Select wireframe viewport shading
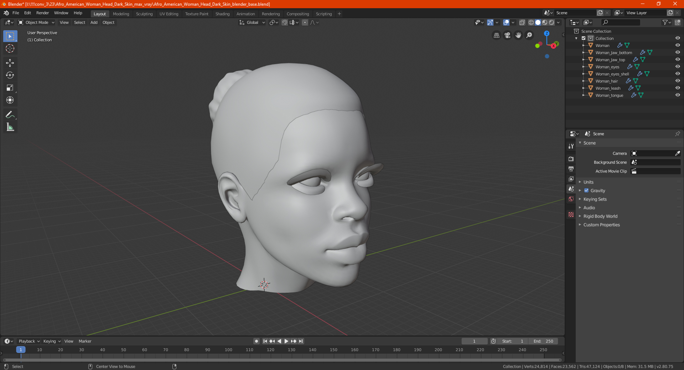Image resolution: width=684 pixels, height=370 pixels. tap(531, 22)
